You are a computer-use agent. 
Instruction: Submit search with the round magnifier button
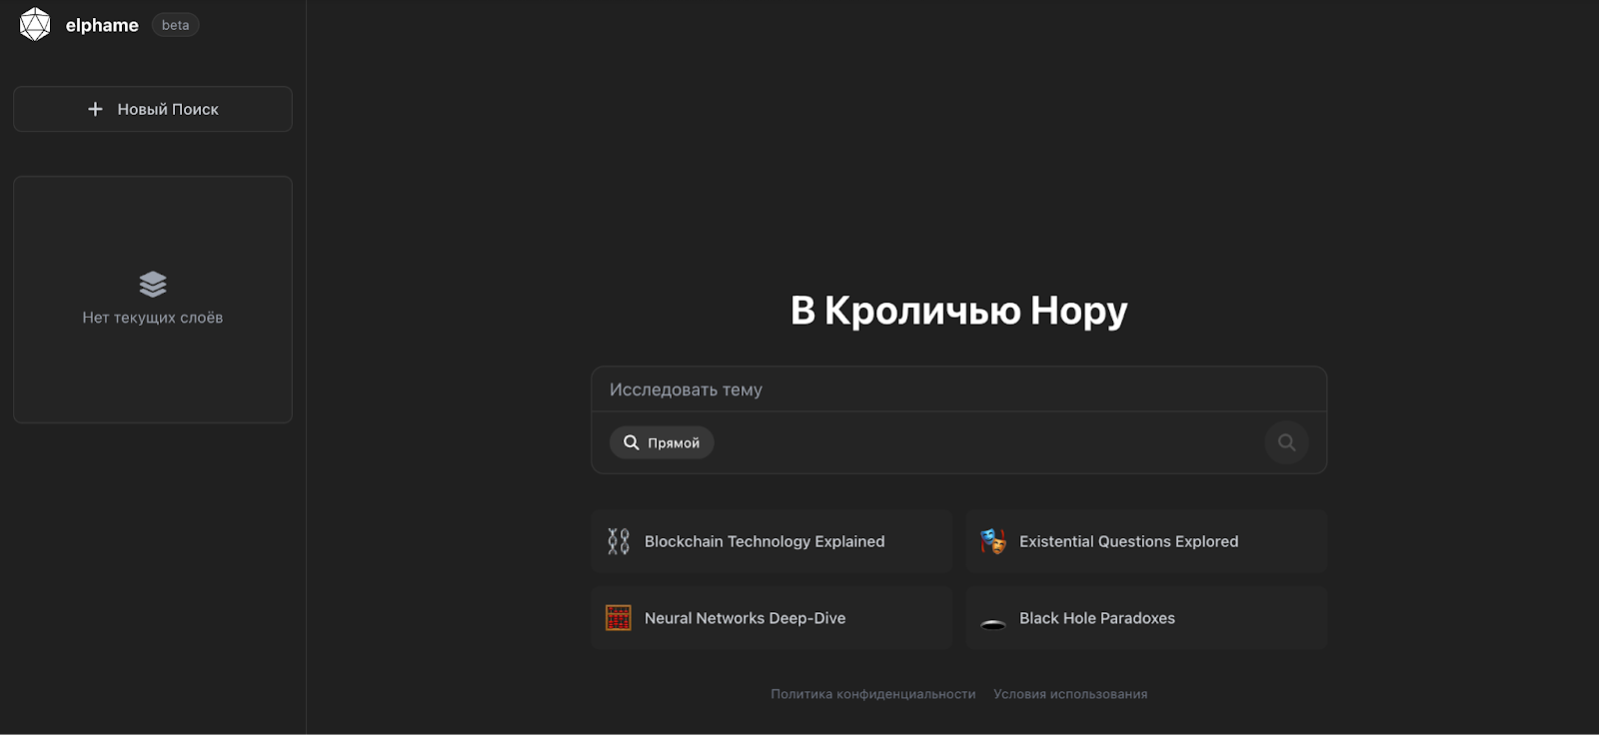(1286, 442)
